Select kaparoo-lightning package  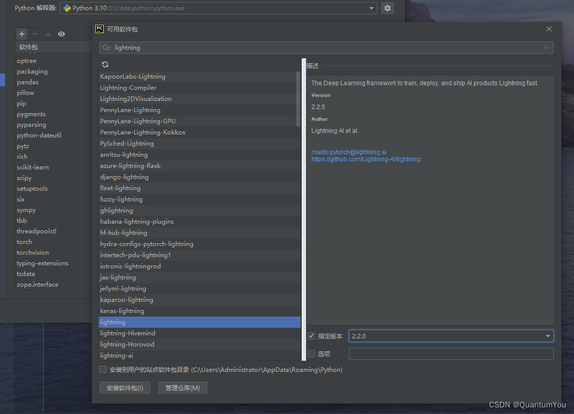(x=200, y=299)
